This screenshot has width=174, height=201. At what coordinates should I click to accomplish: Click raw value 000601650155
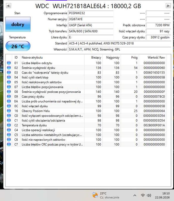154,73
